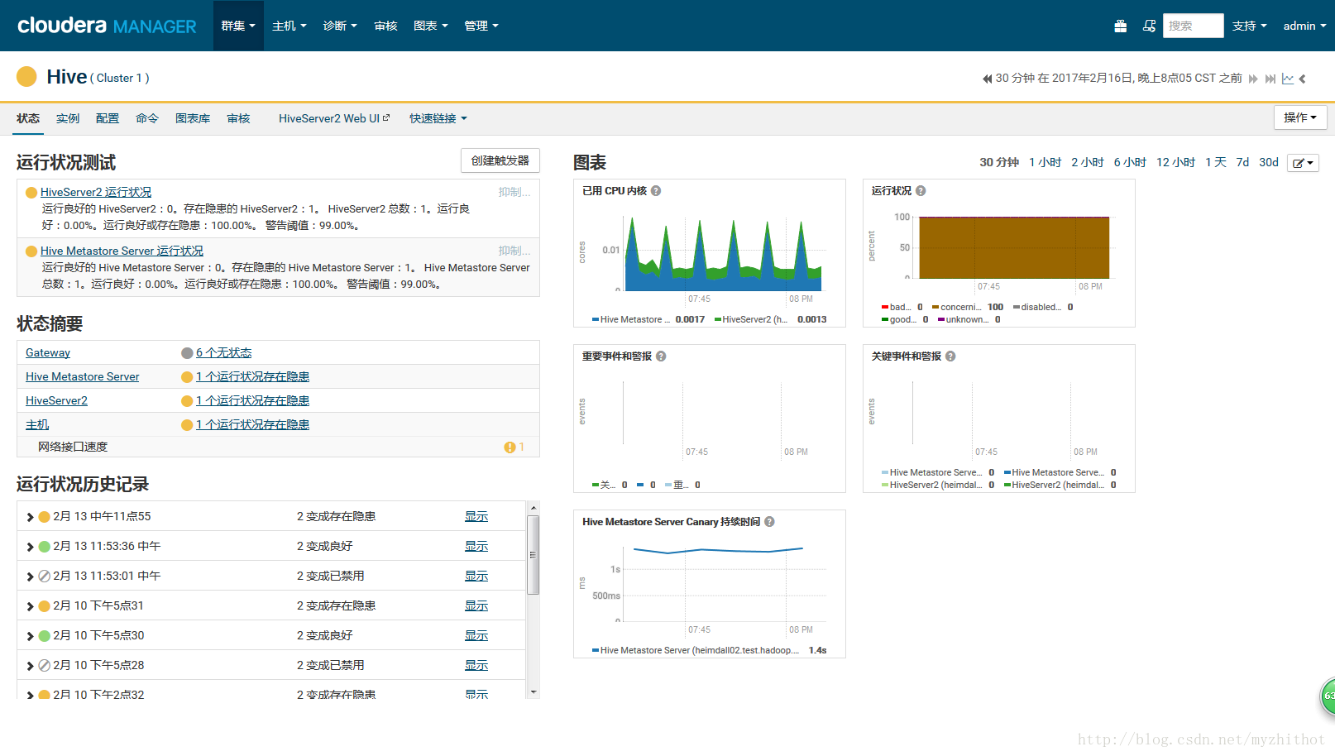
Task: Click the history list scrollbar down arrow
Action: click(x=534, y=692)
